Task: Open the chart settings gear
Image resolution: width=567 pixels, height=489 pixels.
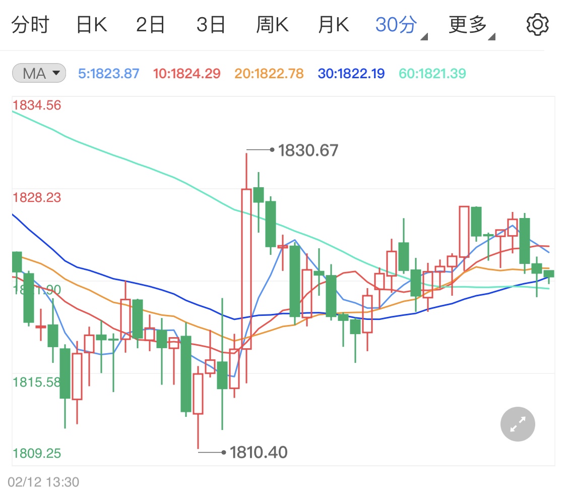Action: click(537, 23)
